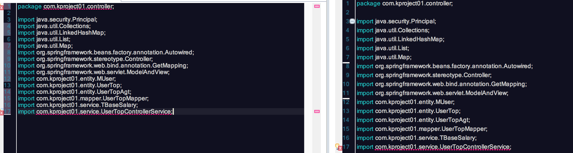Click the error marker on line 17 of the left editor
Image resolution: width=573 pixels, height=153 pixels.
point(1,112)
